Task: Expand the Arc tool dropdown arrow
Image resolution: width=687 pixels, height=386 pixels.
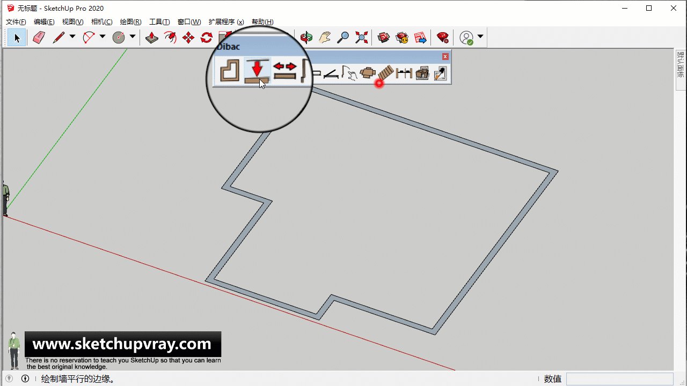Action: tap(103, 37)
